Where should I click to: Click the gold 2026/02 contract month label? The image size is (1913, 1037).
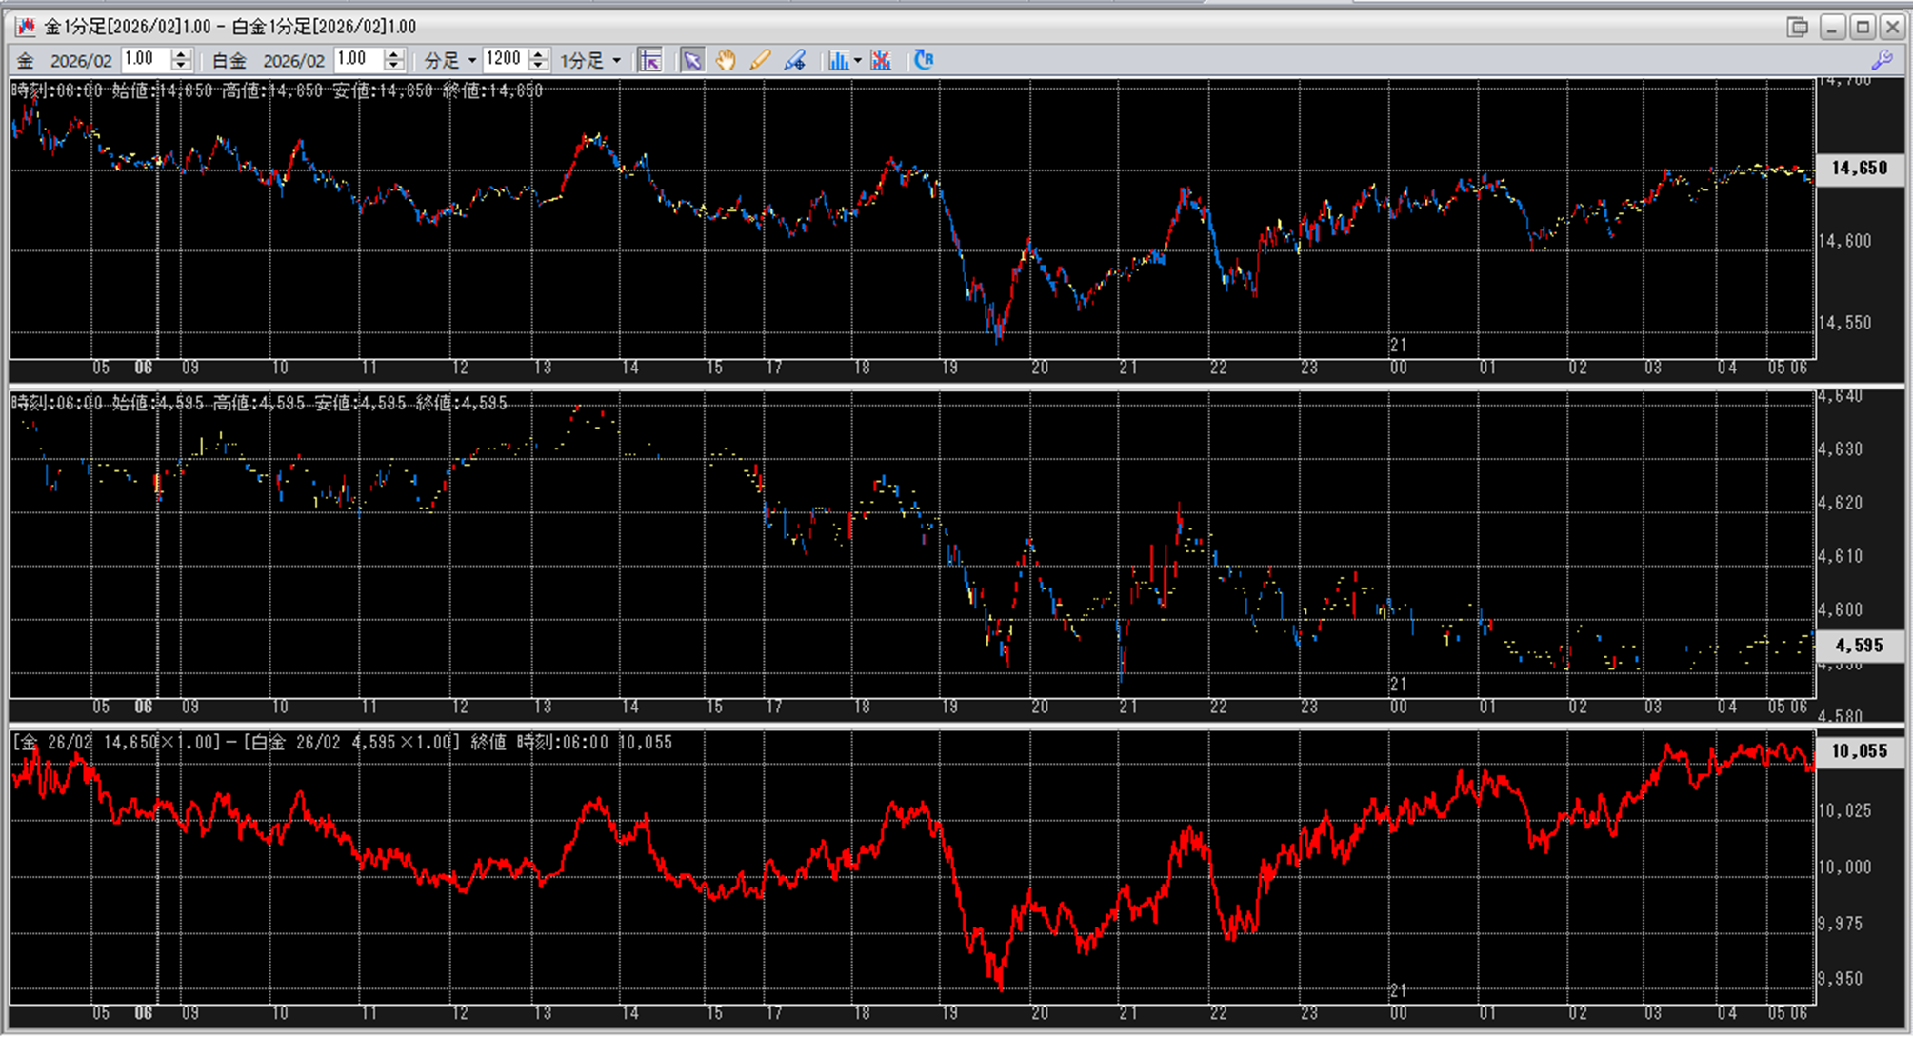click(80, 61)
